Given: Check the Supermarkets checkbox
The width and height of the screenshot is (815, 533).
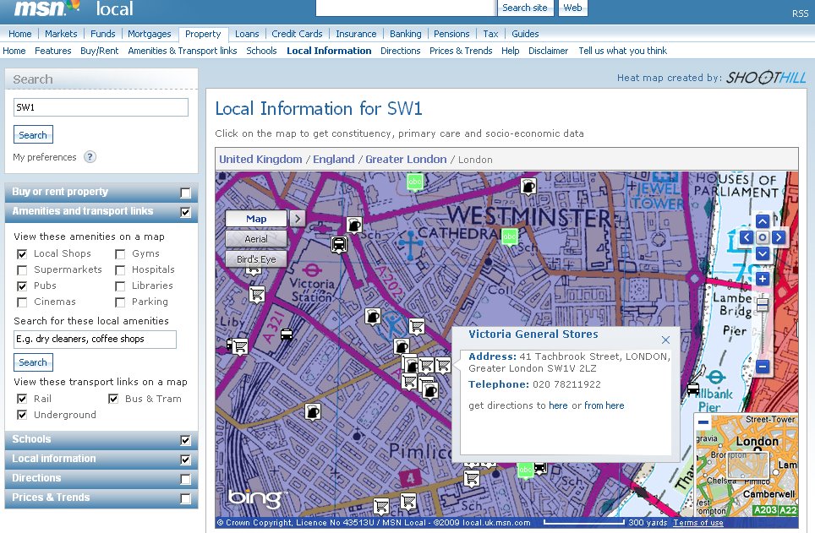Looking at the screenshot, I should click(x=22, y=270).
